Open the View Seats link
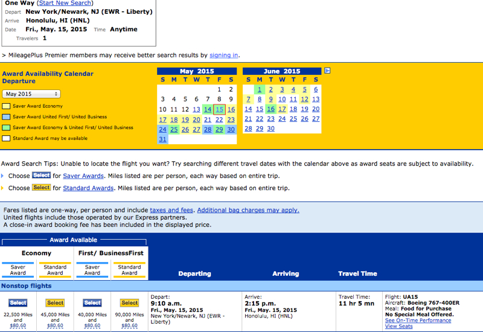The width and height of the screenshot is (483, 332). (x=398, y=326)
